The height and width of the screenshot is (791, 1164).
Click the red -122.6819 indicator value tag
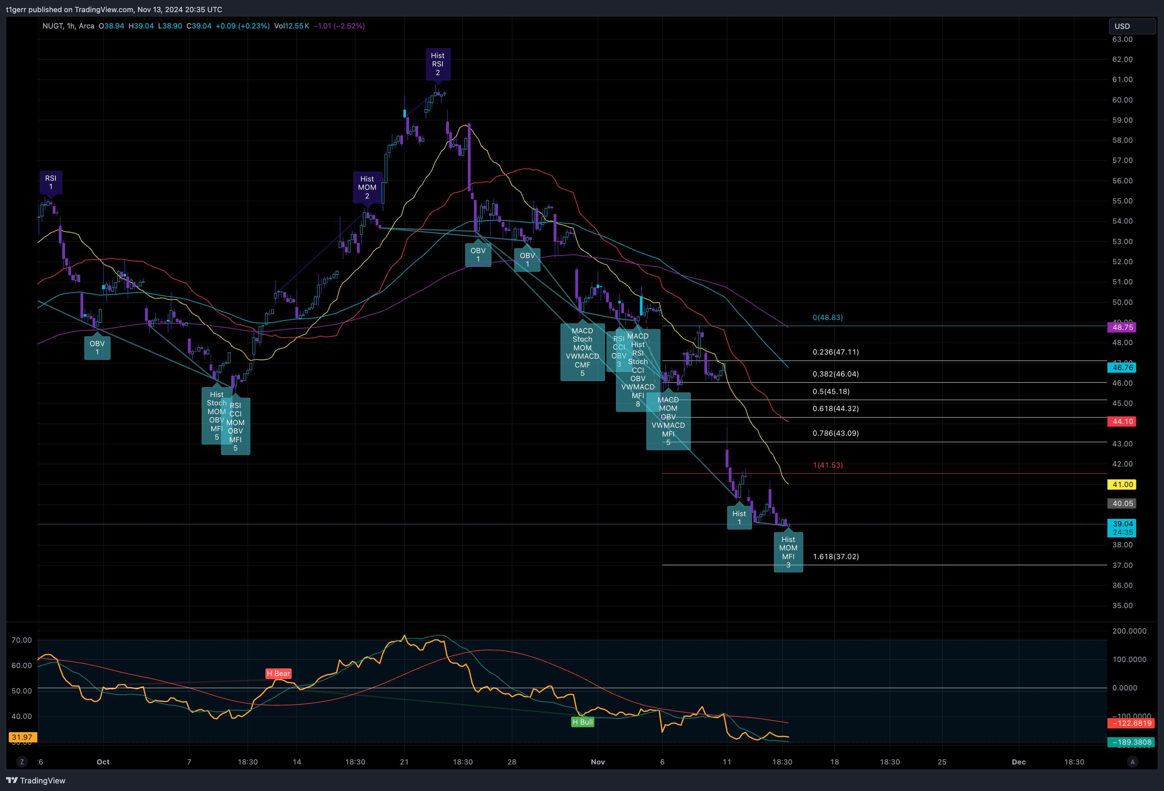1131,723
